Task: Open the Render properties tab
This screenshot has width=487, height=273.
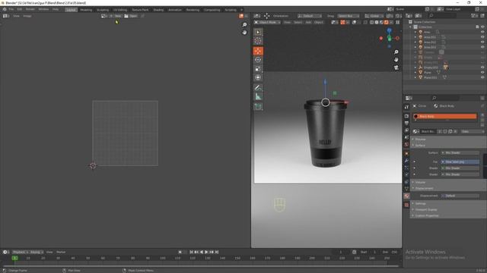Action: pyautogui.click(x=406, y=116)
